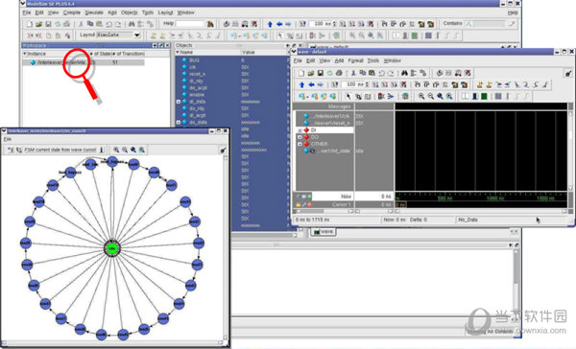Click Find binoculars icon in wave window toolbar
576x349 pixels.
point(404,73)
